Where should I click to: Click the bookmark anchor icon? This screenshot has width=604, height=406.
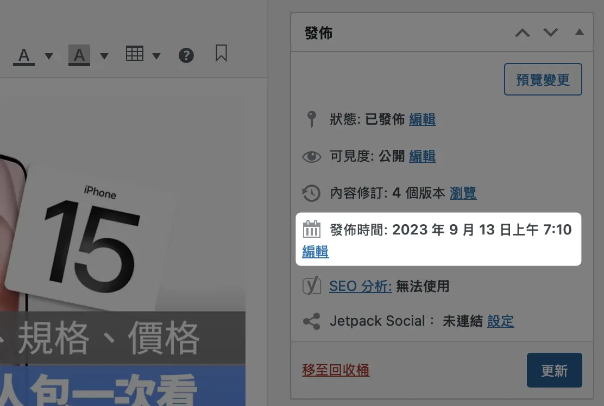pos(221,53)
